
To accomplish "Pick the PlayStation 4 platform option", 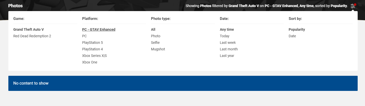I will [92, 49].
